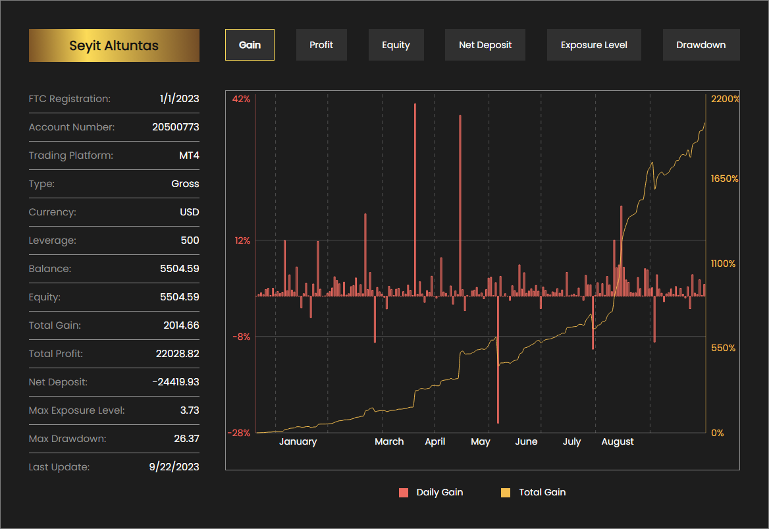Click the FTC Registration label
The width and height of the screenshot is (769, 529).
pos(70,99)
